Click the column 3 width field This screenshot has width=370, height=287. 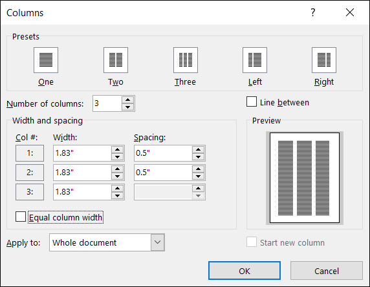click(82, 192)
